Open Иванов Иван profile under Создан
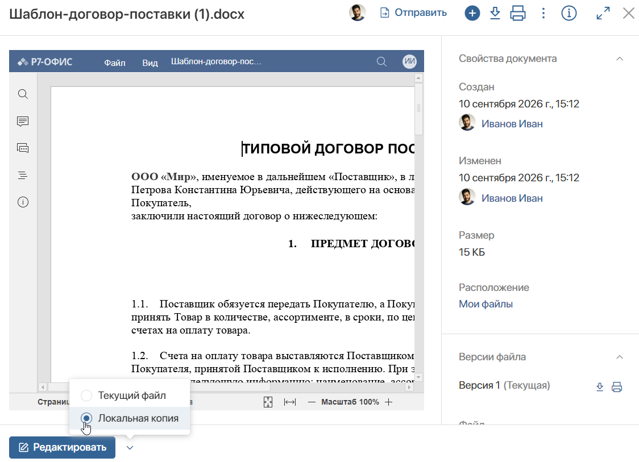Screen dimensions: 639x462 (512, 124)
